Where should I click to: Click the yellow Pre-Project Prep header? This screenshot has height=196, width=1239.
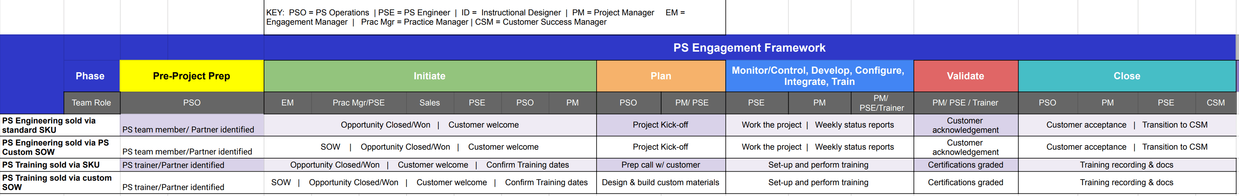[x=191, y=76]
